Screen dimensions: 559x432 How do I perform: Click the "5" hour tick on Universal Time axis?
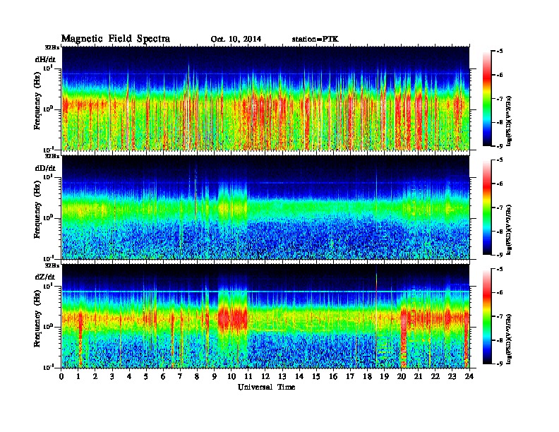pyautogui.click(x=146, y=376)
